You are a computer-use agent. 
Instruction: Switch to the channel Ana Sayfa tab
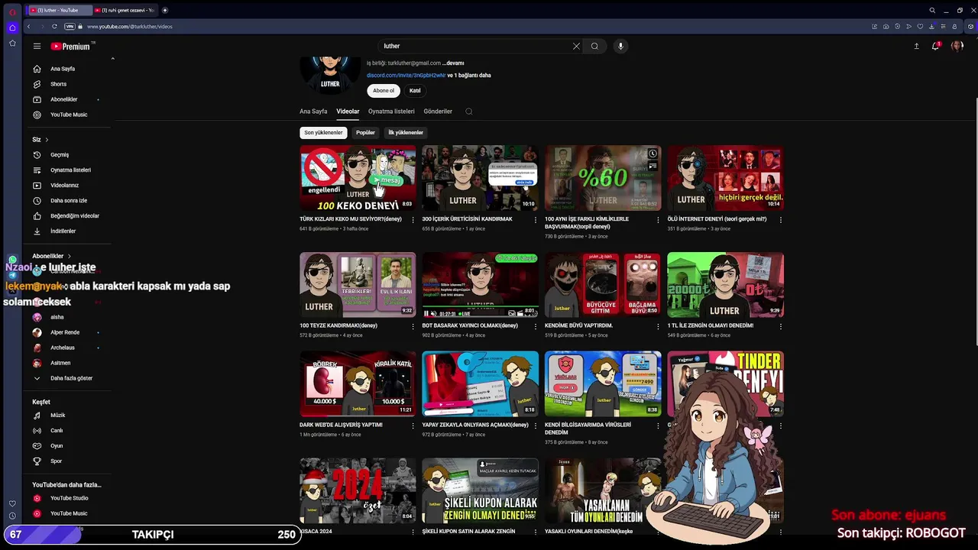(x=313, y=112)
